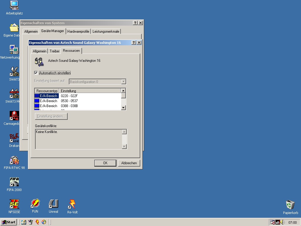Image resolution: width=301 pixels, height=226 pixels.
Task: Switch to the Treiber tab
Action: [55, 51]
